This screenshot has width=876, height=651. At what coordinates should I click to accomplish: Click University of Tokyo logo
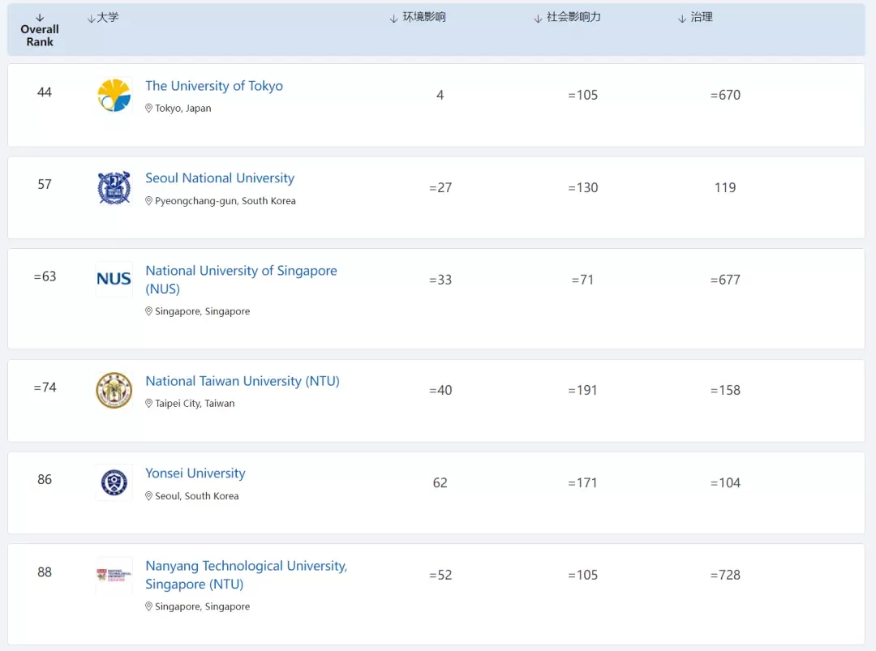tap(114, 96)
